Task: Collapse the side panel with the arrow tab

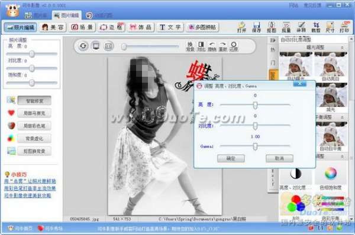Action: [x=273, y=40]
